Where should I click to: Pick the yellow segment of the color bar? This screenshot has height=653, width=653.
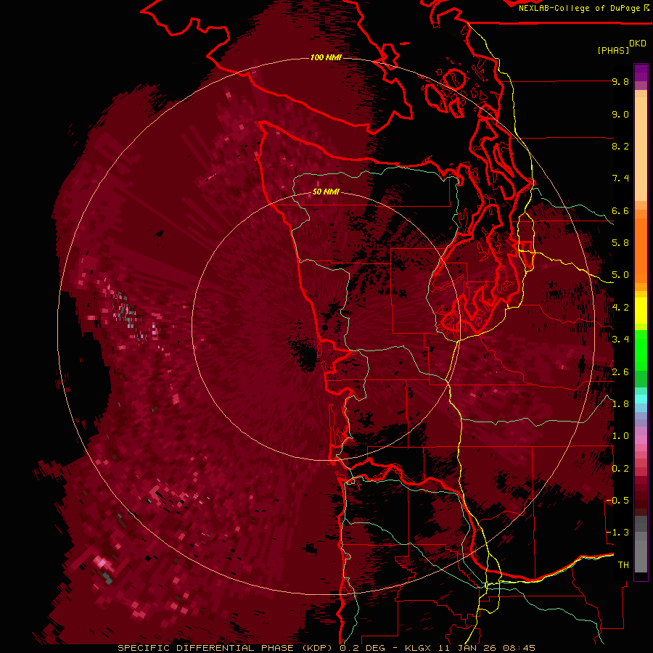pos(641,309)
